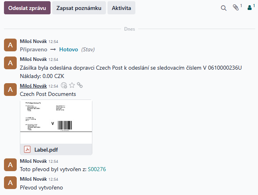Click avatar beside the S00276 transfer message

click(x=10, y=165)
